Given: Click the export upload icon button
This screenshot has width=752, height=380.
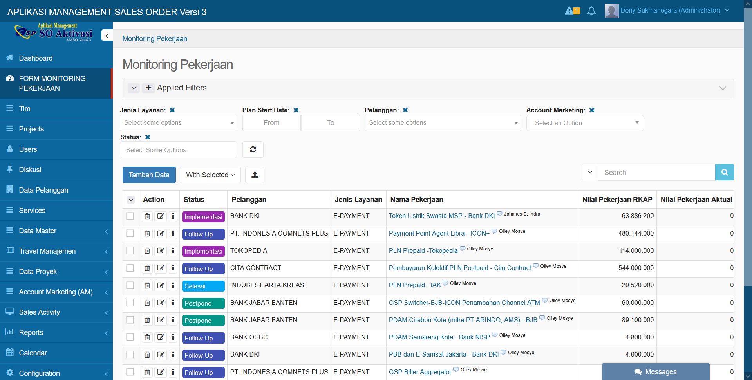Looking at the screenshot, I should coord(255,175).
